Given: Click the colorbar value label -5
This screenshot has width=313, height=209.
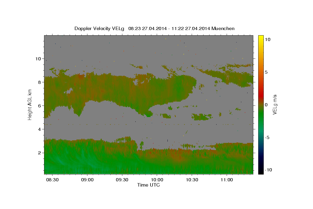Looking at the screenshot, I should [267, 137].
